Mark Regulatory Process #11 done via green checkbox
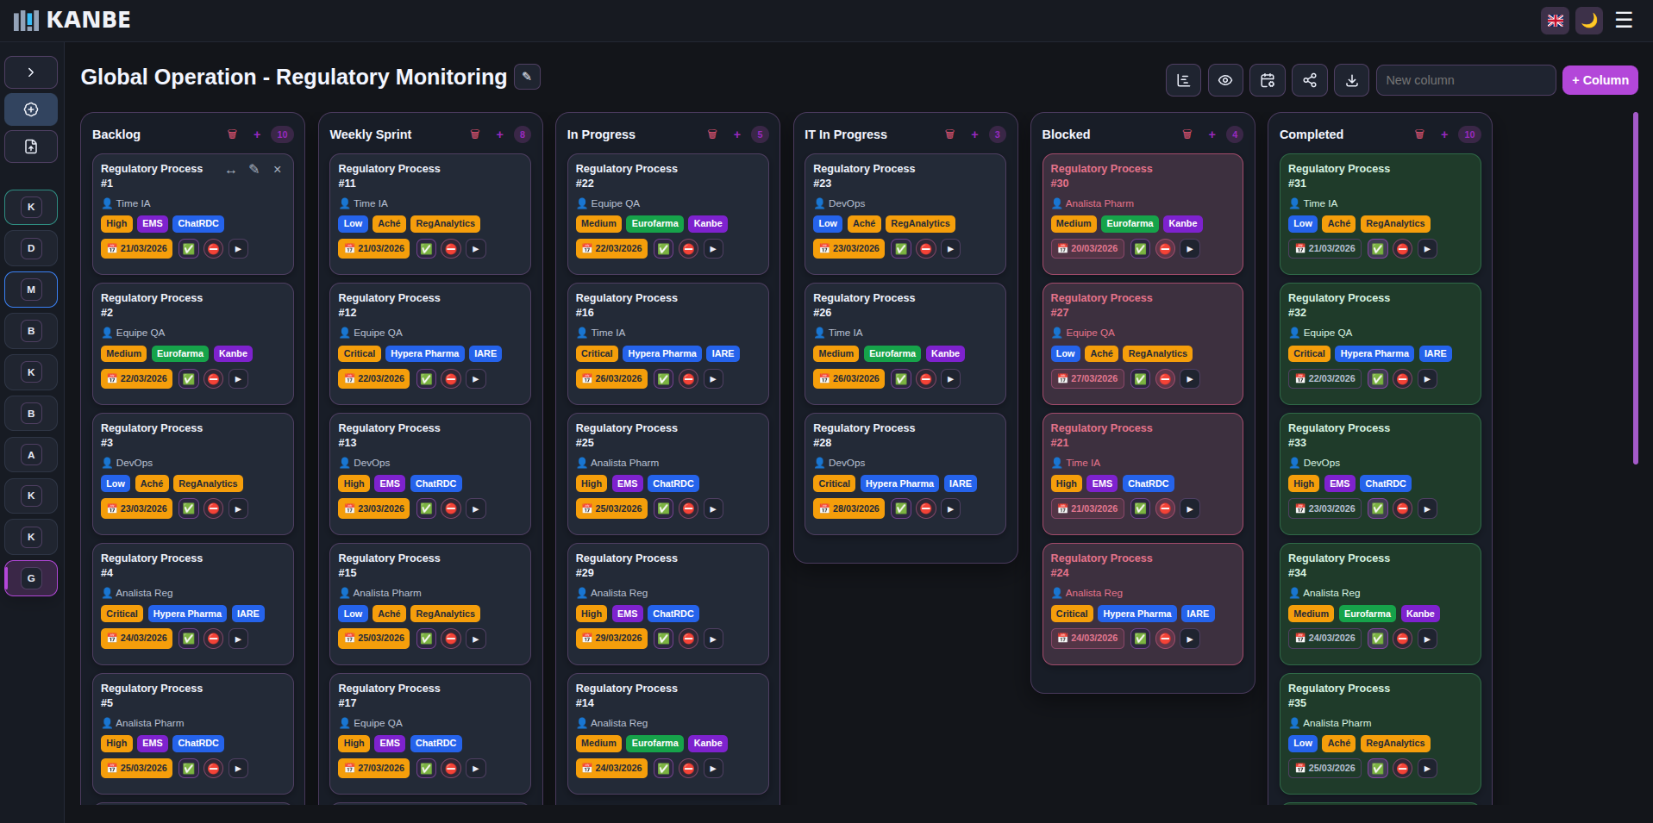1653x823 pixels. point(426,248)
